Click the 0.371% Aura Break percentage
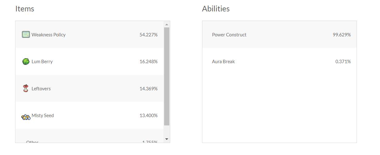The width and height of the screenshot is (380, 155). click(x=343, y=62)
